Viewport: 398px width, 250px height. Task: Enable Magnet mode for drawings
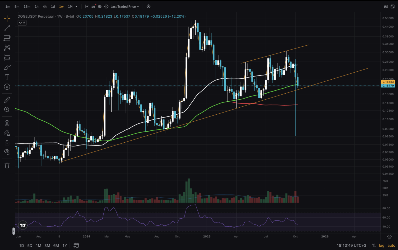(x=7, y=123)
